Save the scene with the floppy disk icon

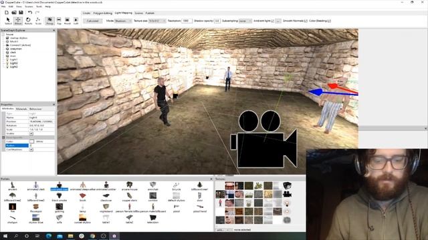[x=21, y=13]
